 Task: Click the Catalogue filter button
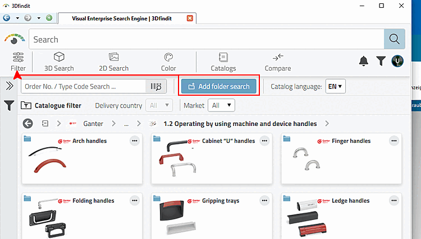coord(51,105)
